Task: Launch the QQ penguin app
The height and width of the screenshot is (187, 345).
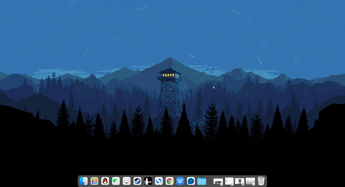Action: 105,181
